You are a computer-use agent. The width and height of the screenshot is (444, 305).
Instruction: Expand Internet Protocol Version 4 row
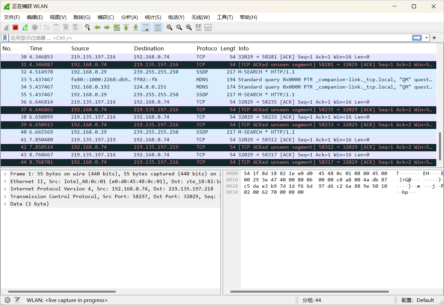coord(5,189)
